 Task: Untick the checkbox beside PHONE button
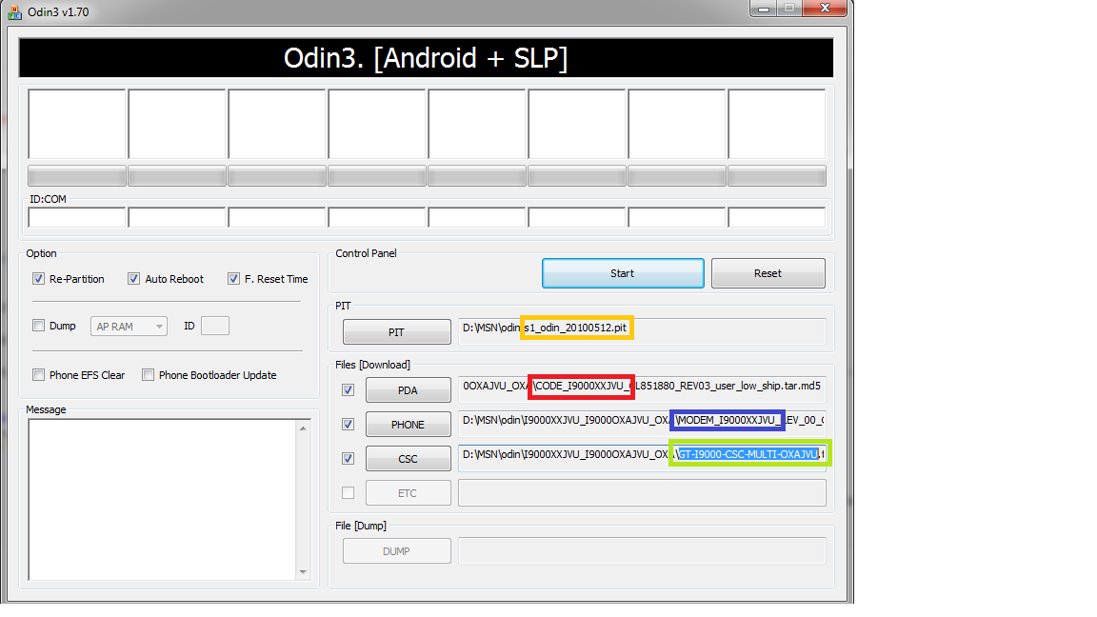click(348, 424)
